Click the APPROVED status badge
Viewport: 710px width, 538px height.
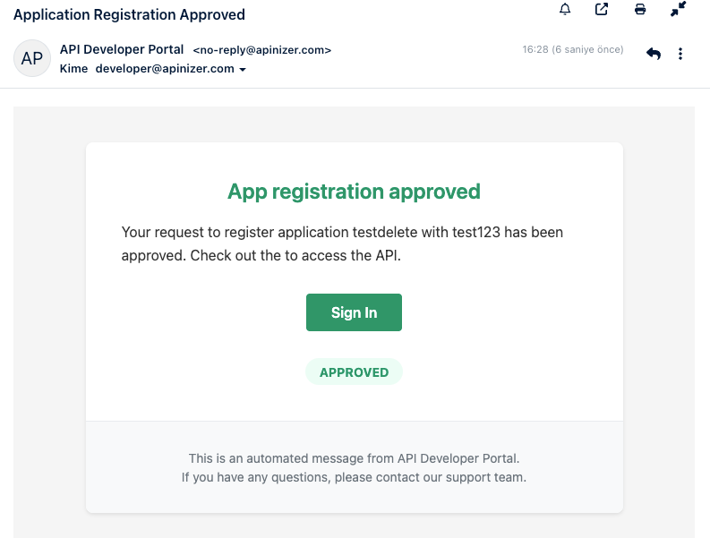tap(354, 372)
